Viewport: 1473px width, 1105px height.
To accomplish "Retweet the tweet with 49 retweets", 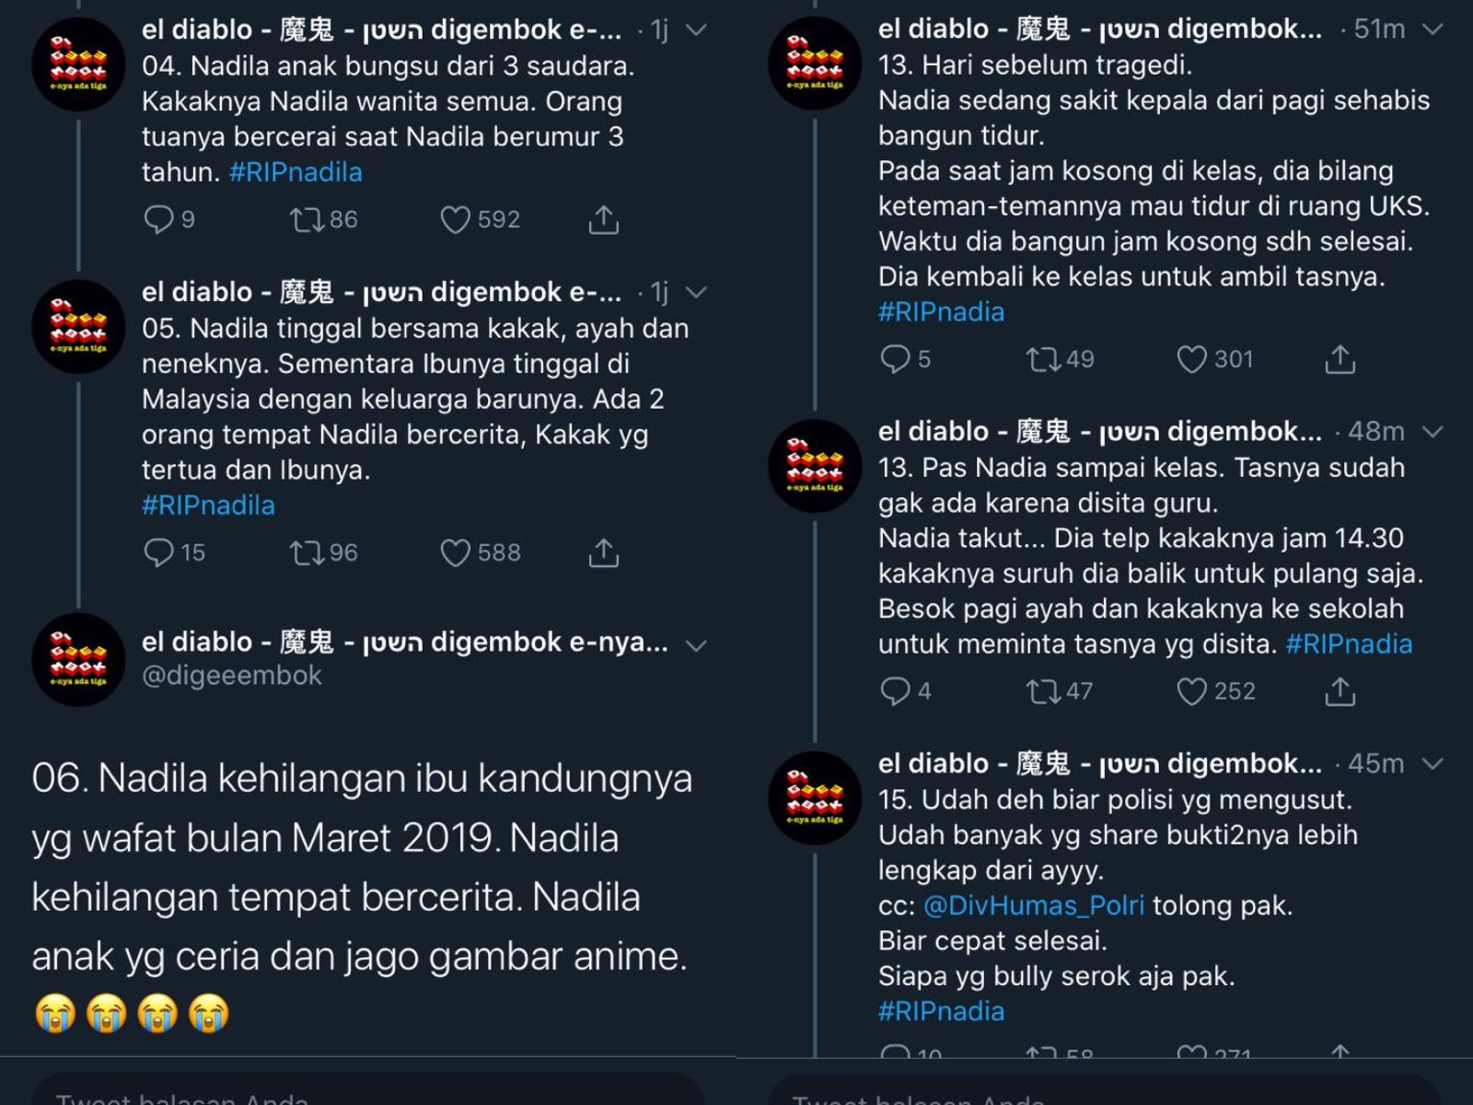I will click(1042, 359).
